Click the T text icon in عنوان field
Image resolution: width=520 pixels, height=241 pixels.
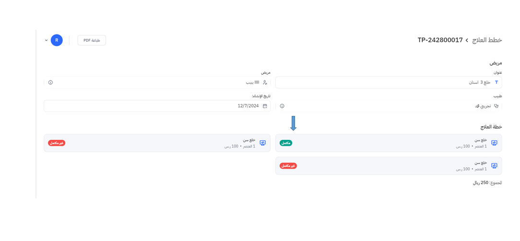[496, 82]
